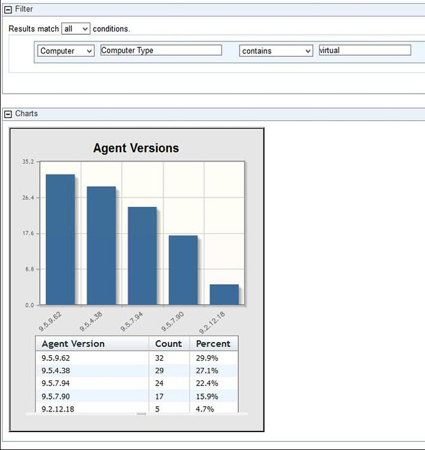425x450 pixels.
Task: Open the Computer dropdown in filter row
Action: click(x=66, y=51)
